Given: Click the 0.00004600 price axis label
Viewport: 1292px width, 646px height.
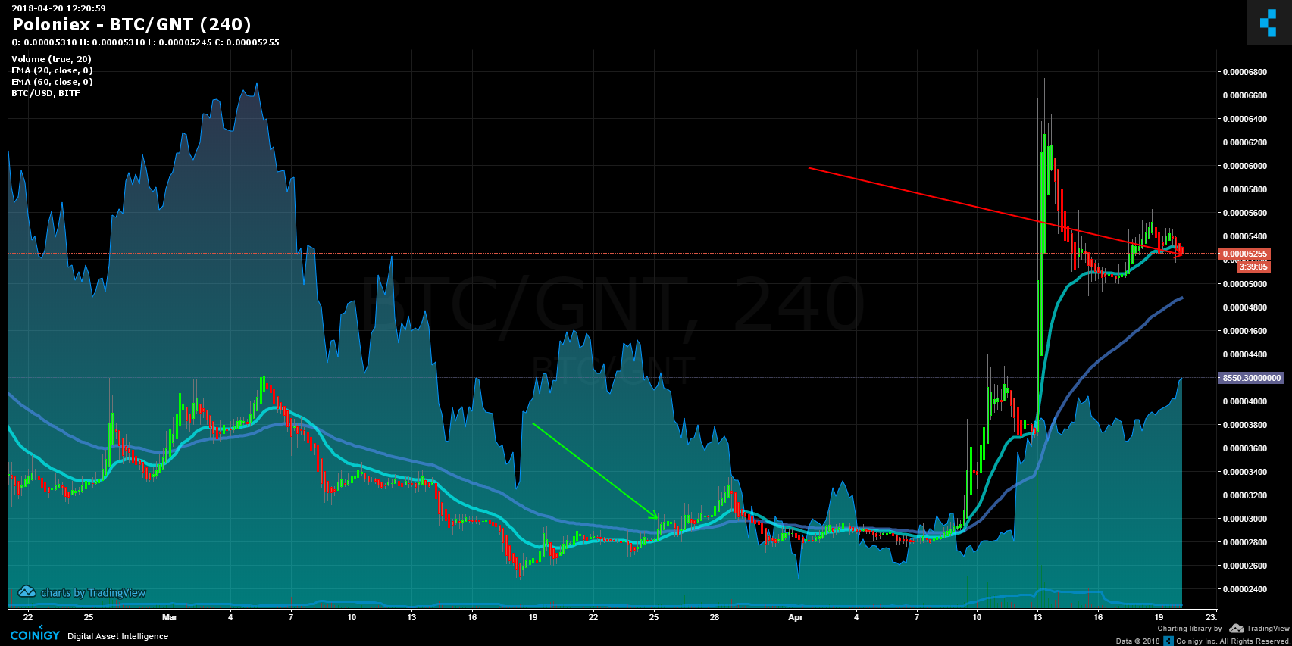Looking at the screenshot, I should coord(1244,331).
